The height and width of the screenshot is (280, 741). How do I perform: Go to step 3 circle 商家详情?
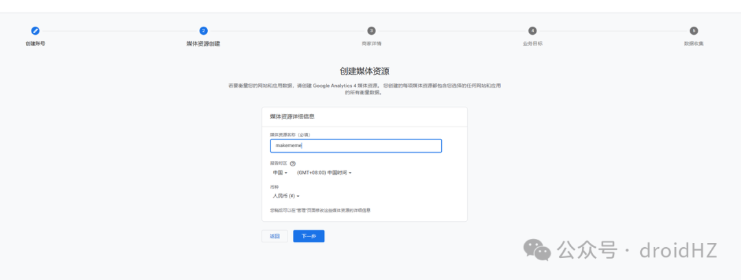pyautogui.click(x=371, y=31)
